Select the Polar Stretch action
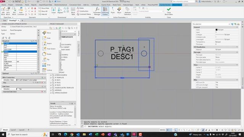This screenshot has height=137, width=244. pos(49,49)
